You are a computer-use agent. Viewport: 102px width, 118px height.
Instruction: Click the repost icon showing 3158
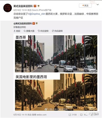tap(70, 115)
